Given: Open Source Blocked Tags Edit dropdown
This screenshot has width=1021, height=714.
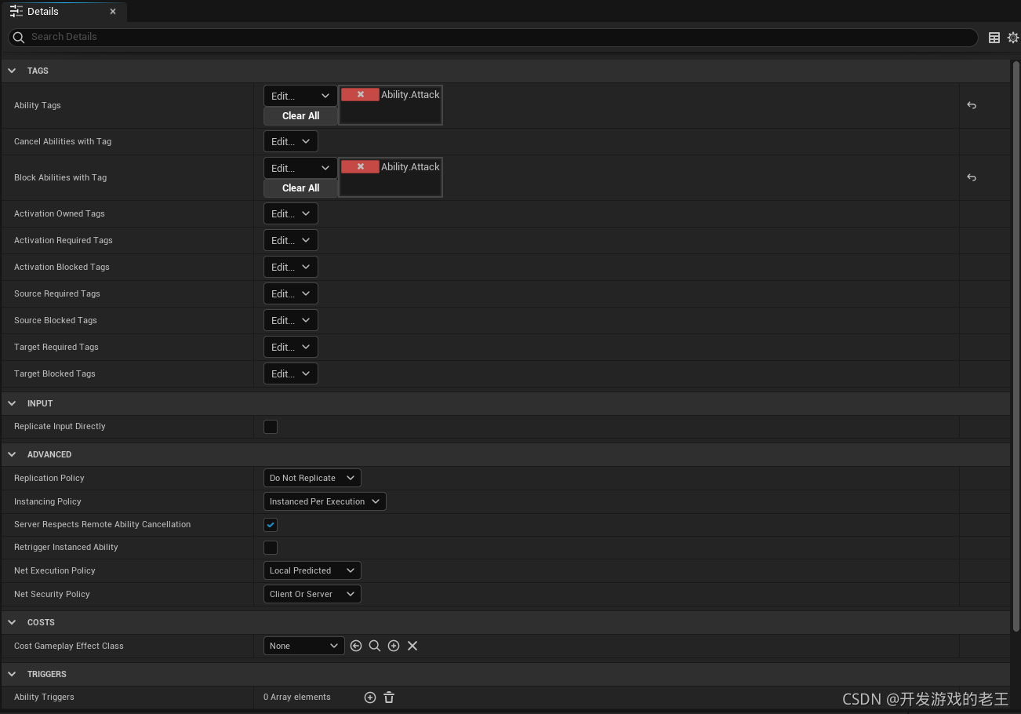Looking at the screenshot, I should [291, 320].
